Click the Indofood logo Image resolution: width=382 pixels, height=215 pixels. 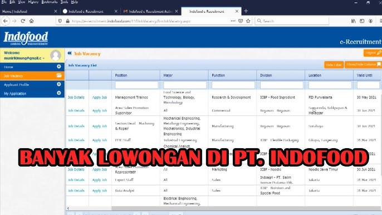(x=26, y=38)
